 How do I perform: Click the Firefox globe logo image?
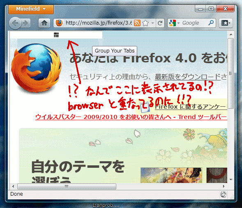pos(36,68)
